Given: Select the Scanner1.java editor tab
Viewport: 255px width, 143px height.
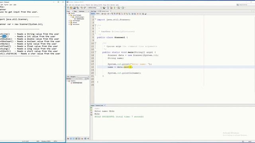Looking at the screenshot, I should pyautogui.click(x=105, y=11).
